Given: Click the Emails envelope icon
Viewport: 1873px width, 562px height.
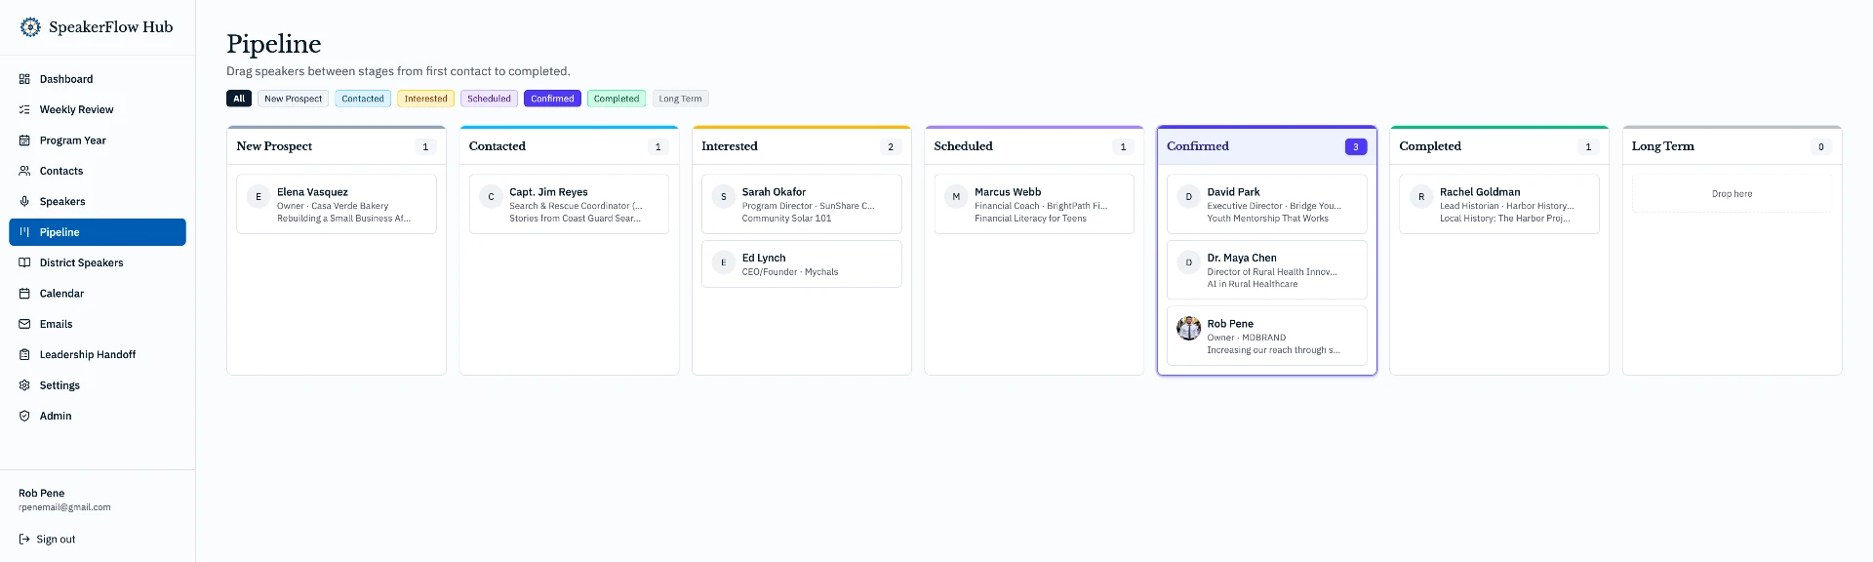Looking at the screenshot, I should pyautogui.click(x=24, y=324).
